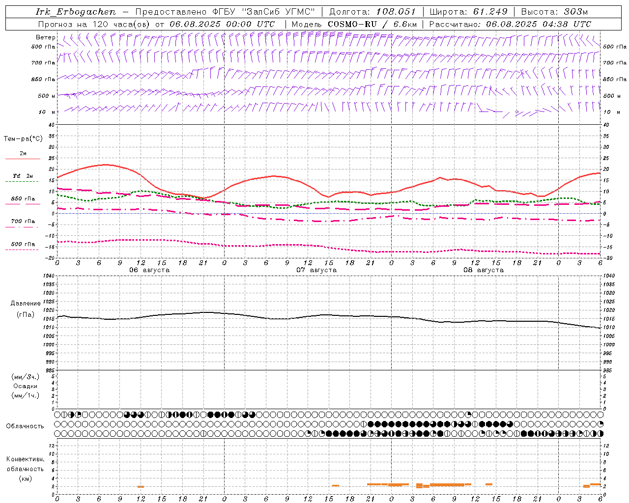Click left-hand '700 гПа' wind level label
This screenshot has height=503, width=629.
43,63
